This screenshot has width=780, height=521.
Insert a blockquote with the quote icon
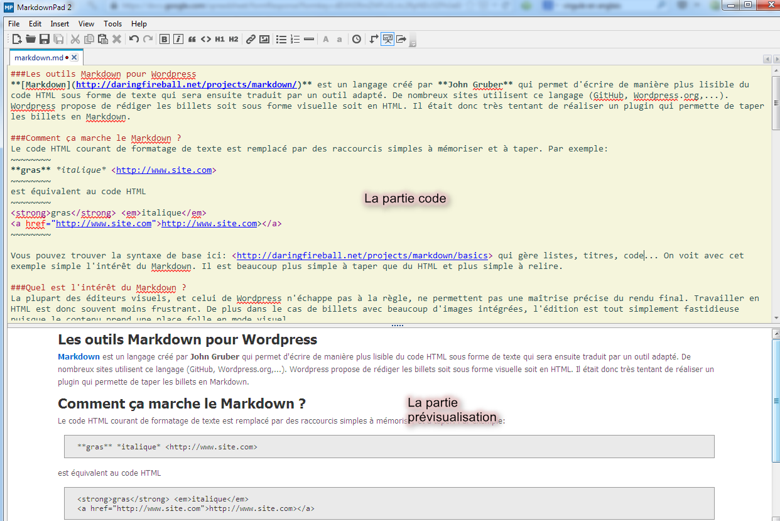tap(192, 39)
